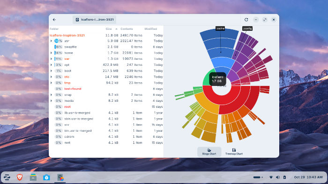Open the Software store taskbar icon
Screen dimensions: 328x184
46,177
